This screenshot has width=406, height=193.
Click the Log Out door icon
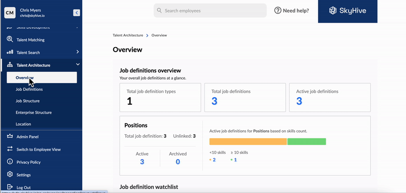[10, 187]
